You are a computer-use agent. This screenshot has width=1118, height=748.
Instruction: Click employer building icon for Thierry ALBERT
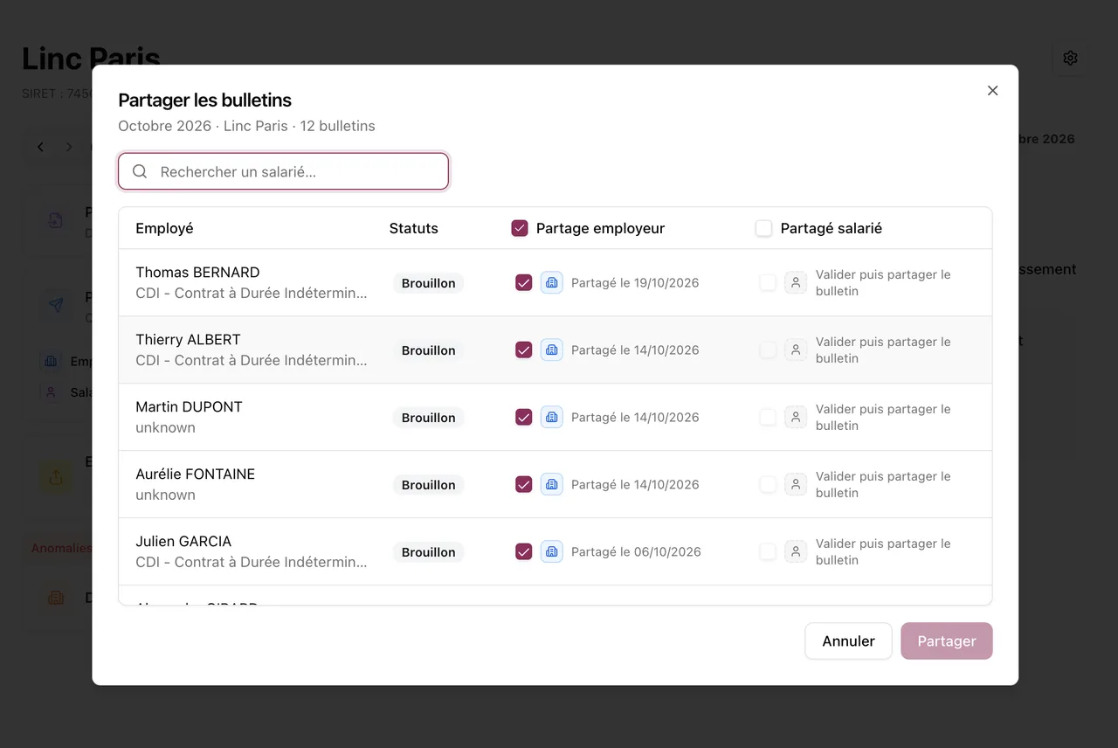552,350
